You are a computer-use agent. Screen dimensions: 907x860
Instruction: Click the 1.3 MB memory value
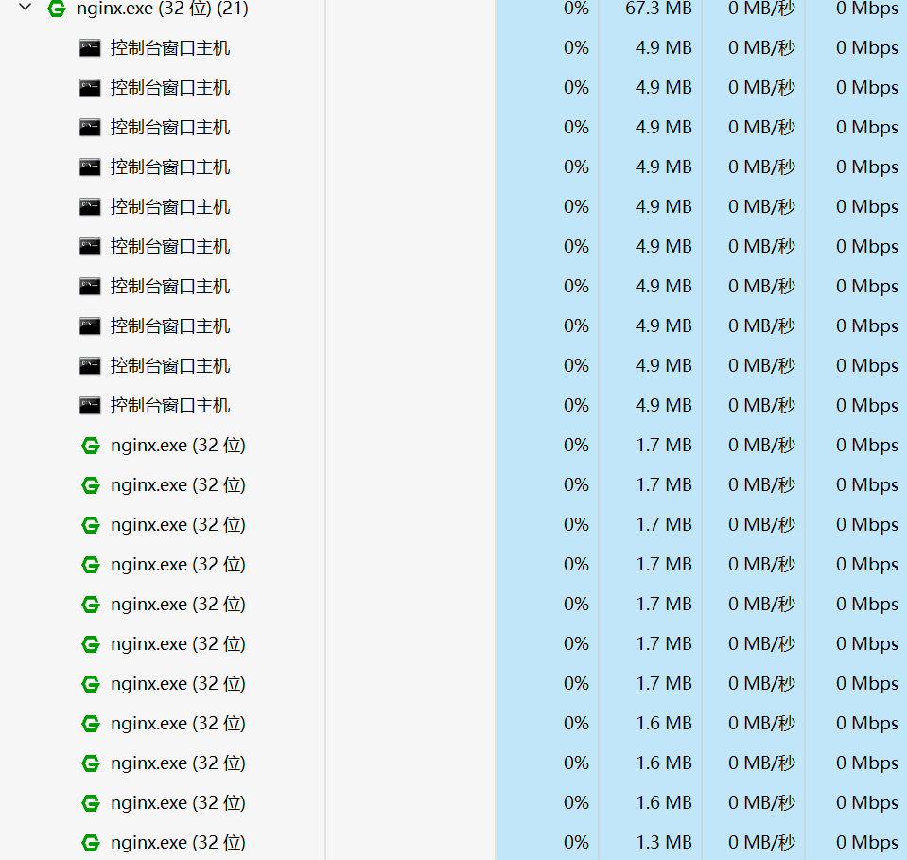[x=664, y=842]
